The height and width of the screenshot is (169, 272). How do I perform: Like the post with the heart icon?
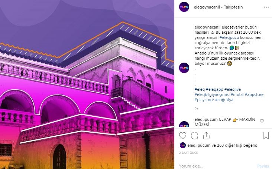(x=182, y=136)
